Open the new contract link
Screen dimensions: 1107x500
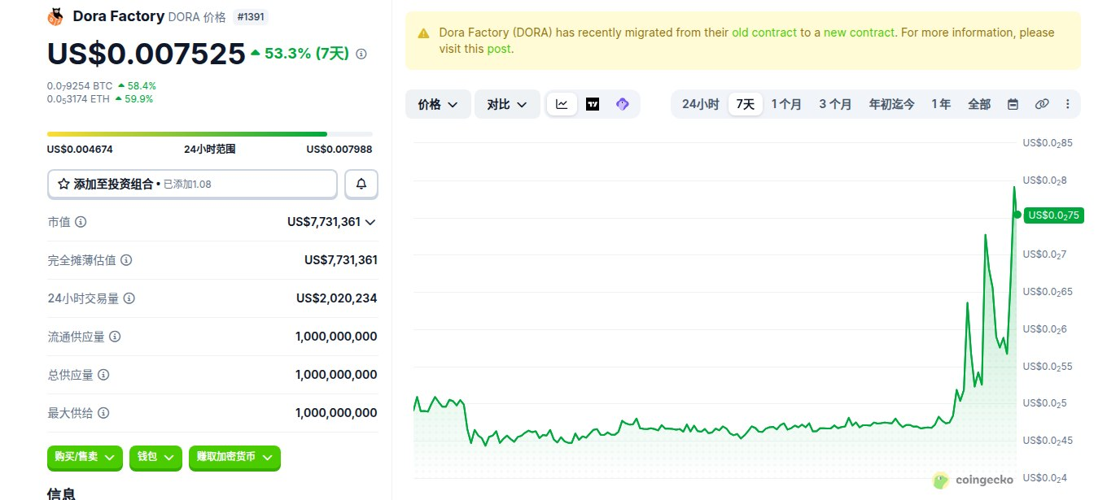(859, 33)
